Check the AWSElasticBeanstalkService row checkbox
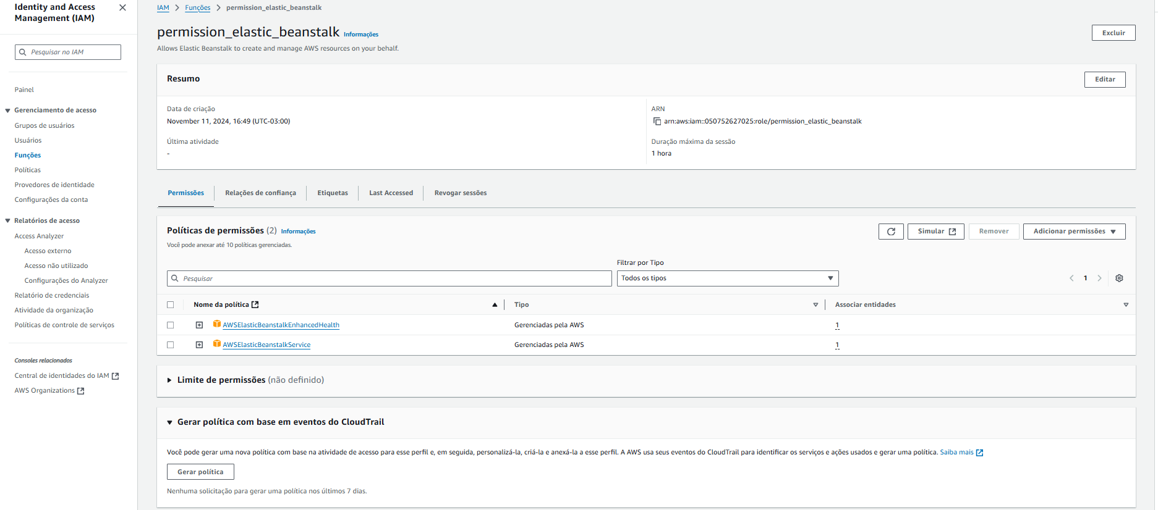 pyautogui.click(x=171, y=345)
